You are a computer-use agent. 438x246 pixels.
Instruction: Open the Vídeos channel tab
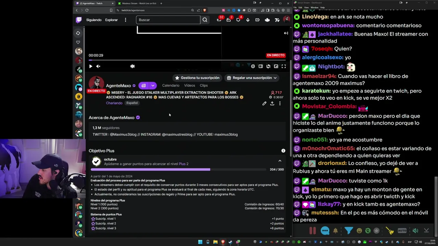tap(190, 85)
